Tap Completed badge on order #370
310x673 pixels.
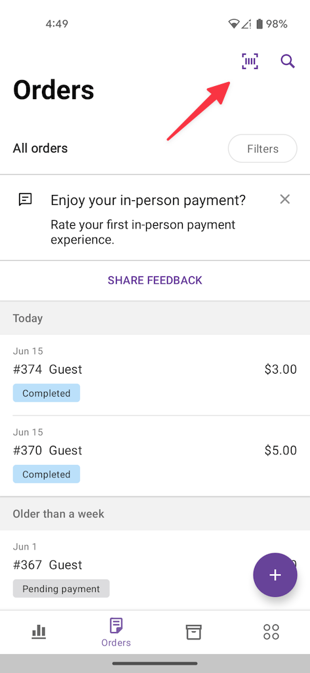47,474
